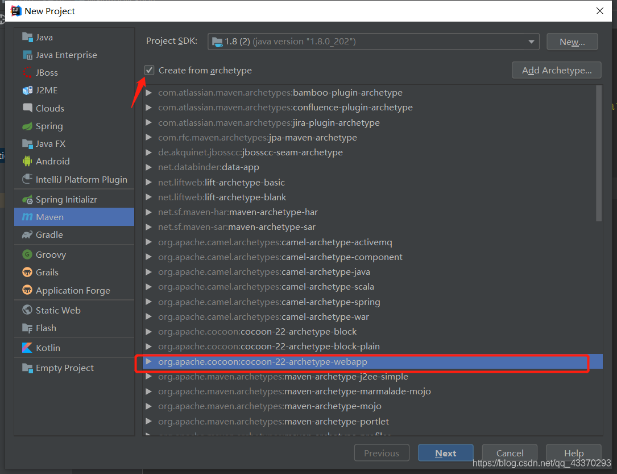Close the New Project dialog

click(x=600, y=11)
